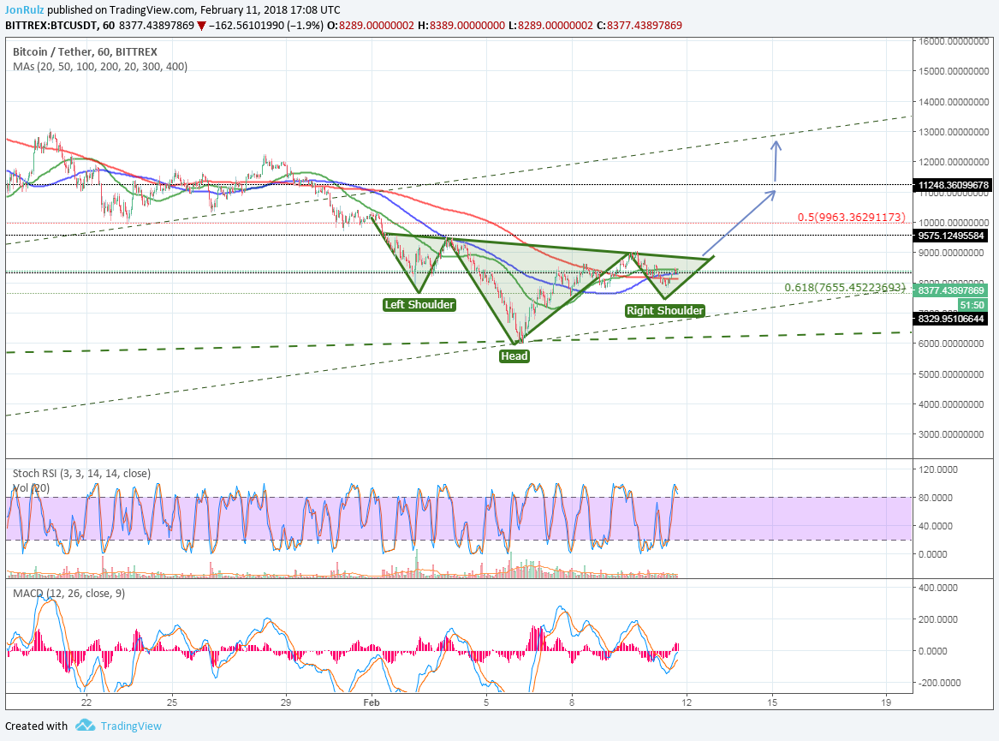Click the 12 date label on time axis
Screen dimensions: 999x741
[x=687, y=702]
